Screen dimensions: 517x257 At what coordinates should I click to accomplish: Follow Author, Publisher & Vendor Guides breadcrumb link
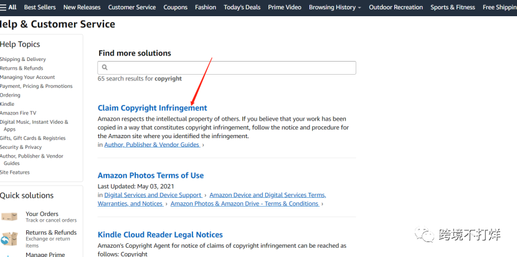(152, 144)
